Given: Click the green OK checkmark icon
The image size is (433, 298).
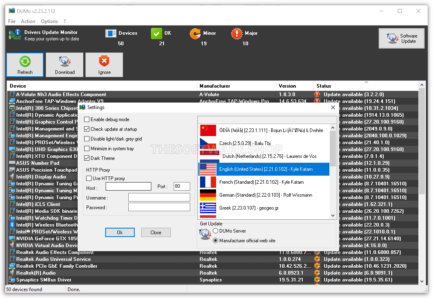Looking at the screenshot, I should click(x=156, y=34).
